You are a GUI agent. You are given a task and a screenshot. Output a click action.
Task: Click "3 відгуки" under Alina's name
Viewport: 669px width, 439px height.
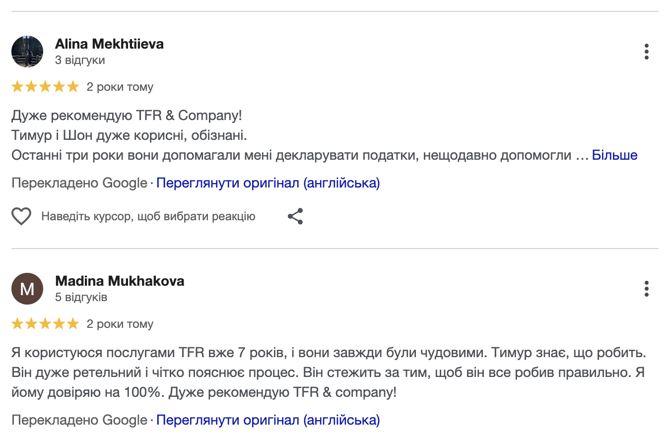(80, 61)
